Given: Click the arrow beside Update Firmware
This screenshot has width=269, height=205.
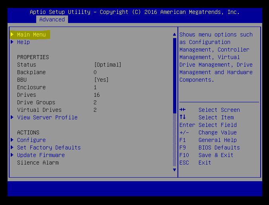Looking at the screenshot, I should click(12, 155).
